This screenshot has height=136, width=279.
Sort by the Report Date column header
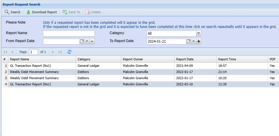[195, 59]
